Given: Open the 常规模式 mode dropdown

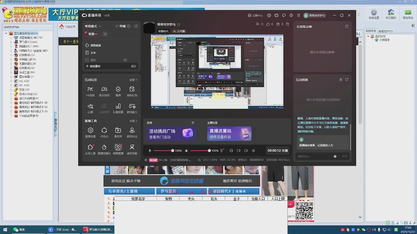Looking at the screenshot, I should [x=93, y=27].
